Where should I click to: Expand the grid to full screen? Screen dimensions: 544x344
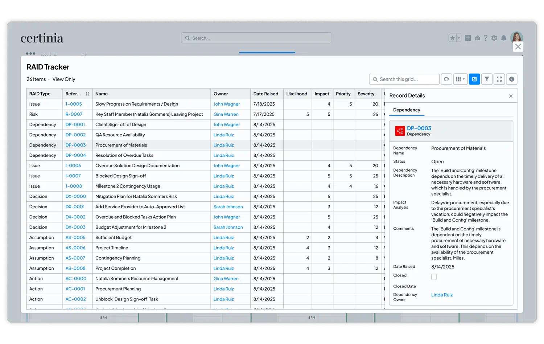point(499,79)
